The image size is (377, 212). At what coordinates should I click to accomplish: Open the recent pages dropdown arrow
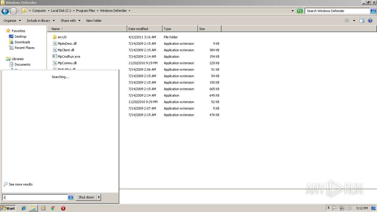[x=19, y=11]
